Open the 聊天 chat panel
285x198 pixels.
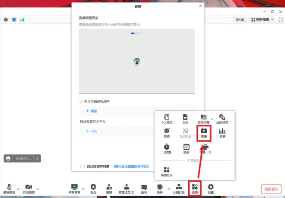(x=144, y=189)
